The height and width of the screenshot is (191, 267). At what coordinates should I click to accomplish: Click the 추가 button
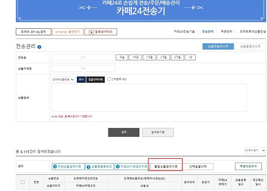click(x=81, y=80)
